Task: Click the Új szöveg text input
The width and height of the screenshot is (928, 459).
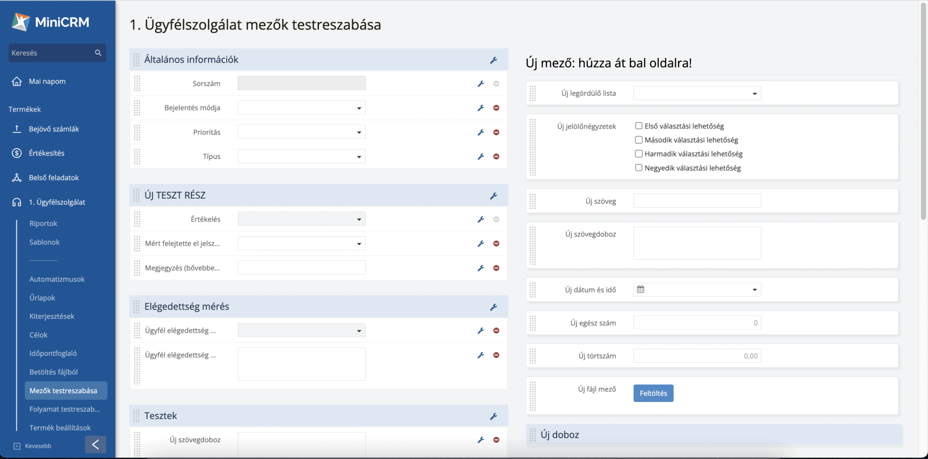Action: point(697,201)
